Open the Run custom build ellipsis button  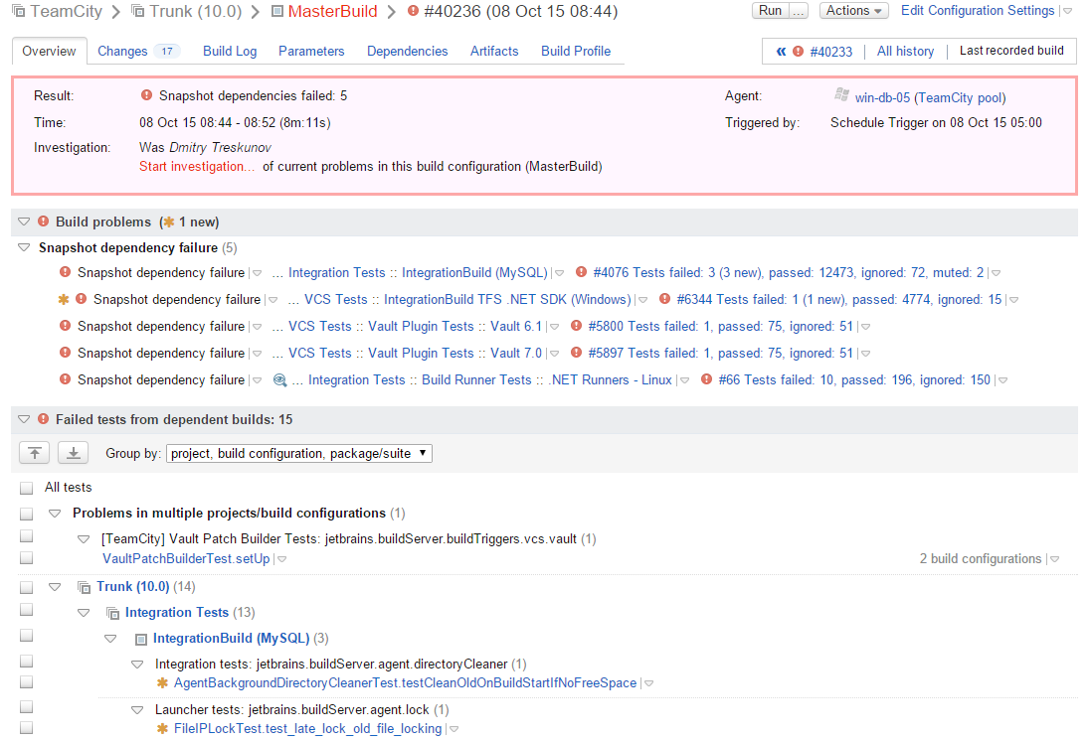pos(798,10)
